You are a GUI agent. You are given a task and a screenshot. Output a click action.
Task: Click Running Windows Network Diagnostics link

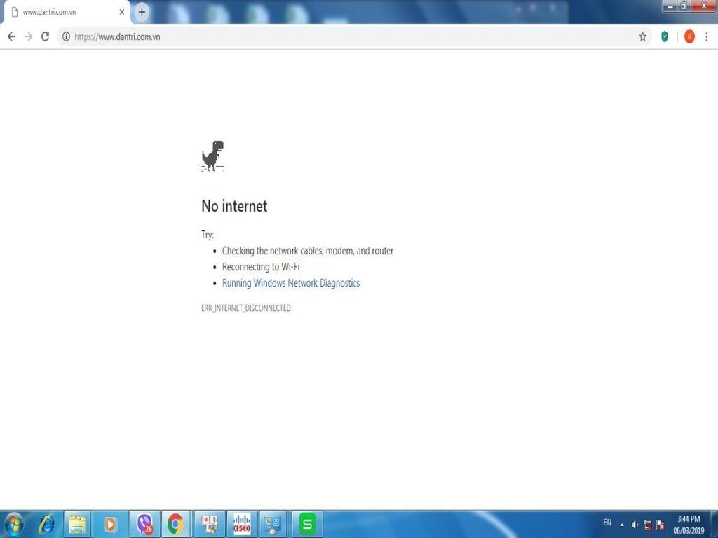290,283
